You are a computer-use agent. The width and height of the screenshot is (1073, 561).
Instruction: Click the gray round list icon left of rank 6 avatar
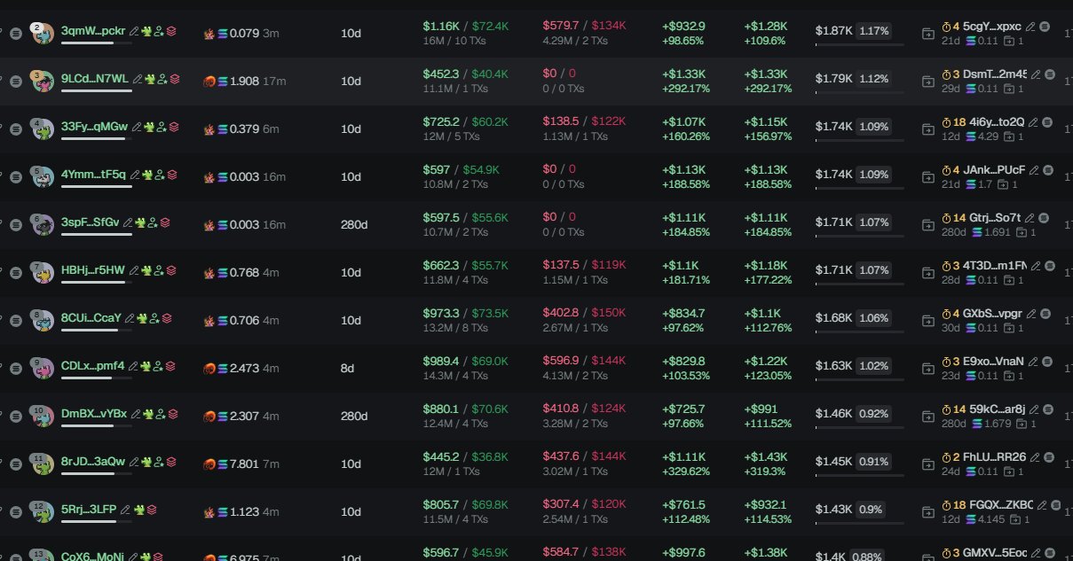(x=15, y=224)
